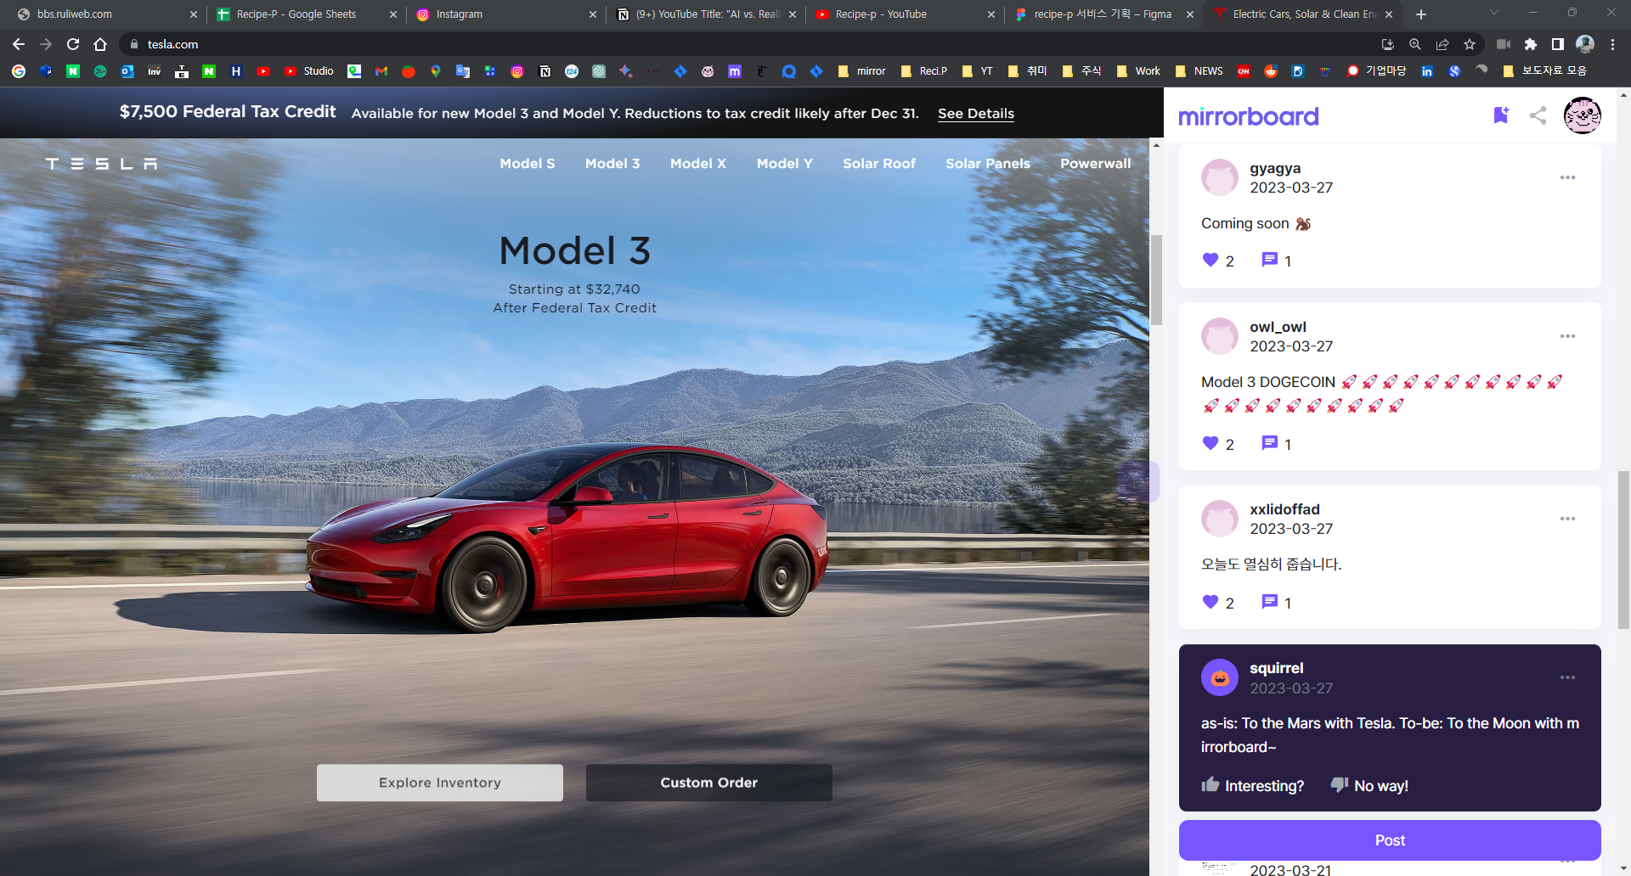Open the Reci.P bookmarks folder

pos(923,71)
